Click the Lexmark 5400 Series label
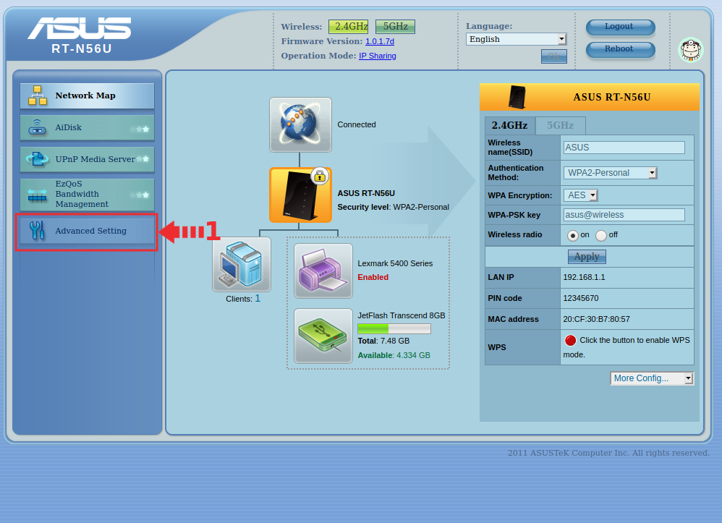Viewport: 722px width, 523px height. tap(395, 263)
